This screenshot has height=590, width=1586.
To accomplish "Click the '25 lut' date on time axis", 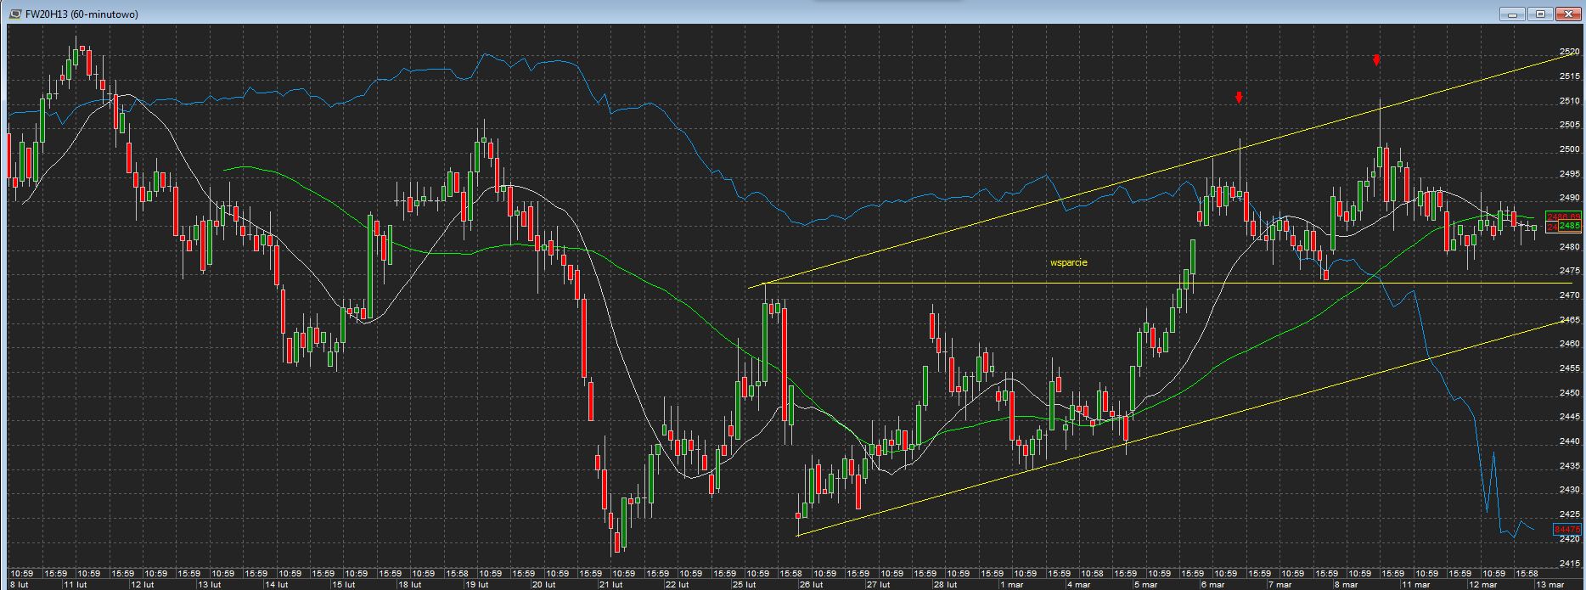I will click(x=744, y=584).
